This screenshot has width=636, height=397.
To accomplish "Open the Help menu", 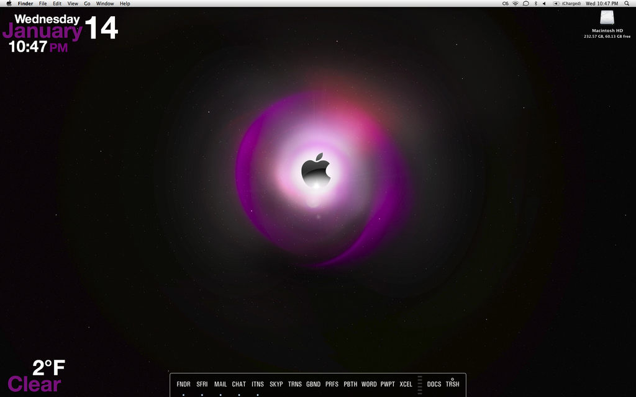I will [x=125, y=3].
